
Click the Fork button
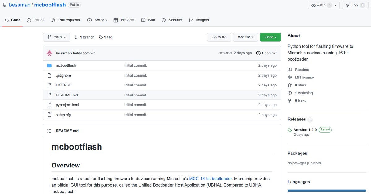[x=355, y=5]
